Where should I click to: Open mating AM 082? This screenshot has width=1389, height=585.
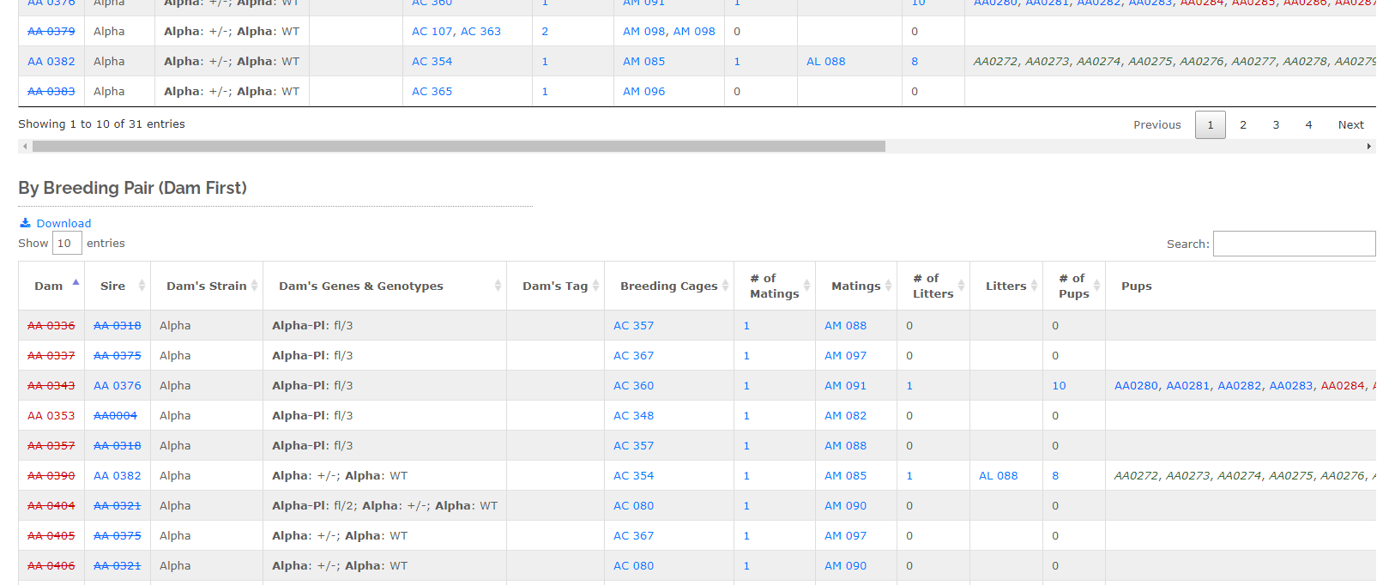tap(845, 415)
